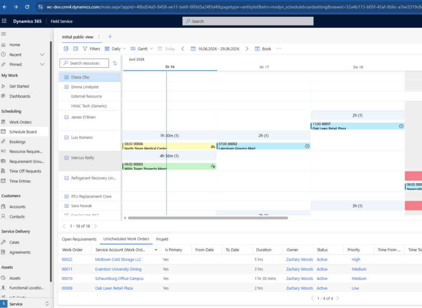Open more options for Initial public view
Viewport: 422px width, 308px height.
pyautogui.click(x=99, y=37)
